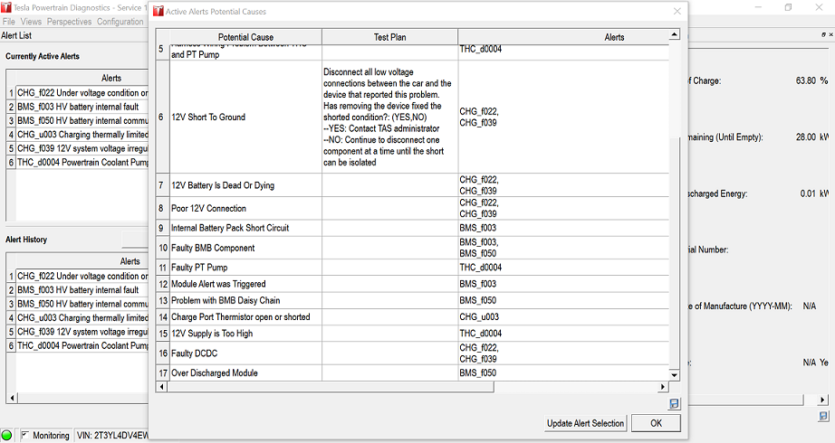Click the green connection status indicator
The width and height of the screenshot is (835, 443).
pos(7,435)
